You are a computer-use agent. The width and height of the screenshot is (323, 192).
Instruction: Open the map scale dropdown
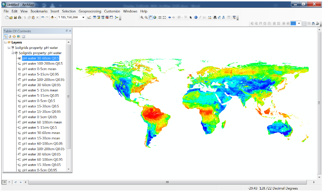84,17
